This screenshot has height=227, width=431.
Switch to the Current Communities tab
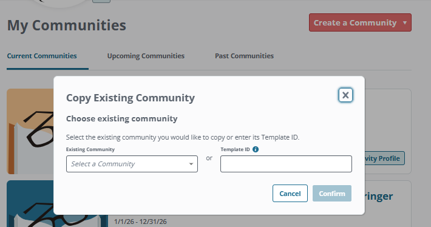pos(42,56)
